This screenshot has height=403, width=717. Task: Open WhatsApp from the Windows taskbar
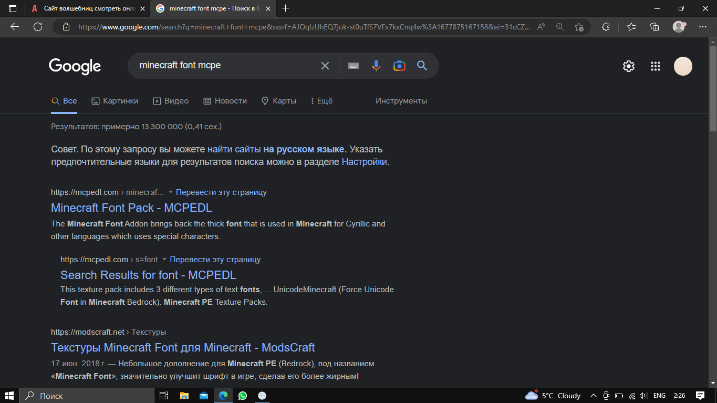point(242,396)
